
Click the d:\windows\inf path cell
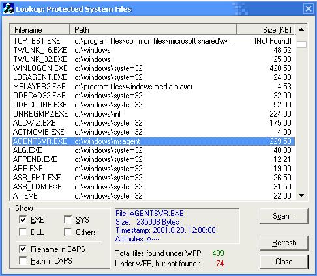(x=97, y=114)
